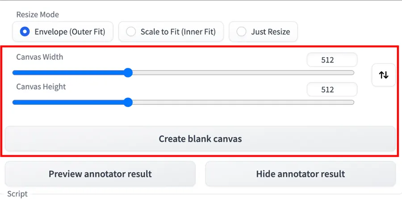
Task: Click gray unfilled Canvas Height slider track
Action: [x=241, y=103]
